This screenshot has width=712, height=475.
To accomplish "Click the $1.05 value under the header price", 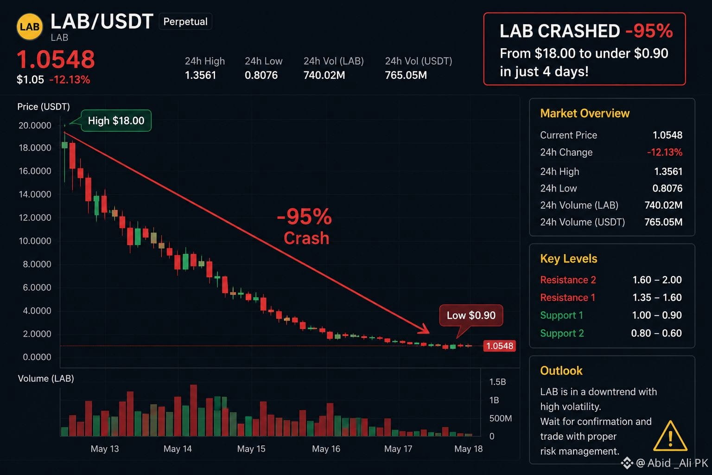I will (x=30, y=80).
